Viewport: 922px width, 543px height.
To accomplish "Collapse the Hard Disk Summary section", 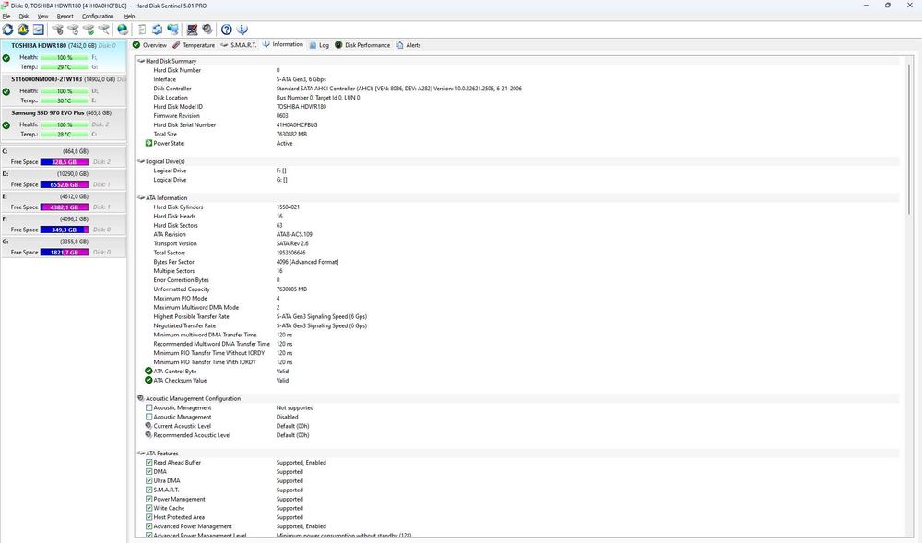I will (x=141, y=61).
